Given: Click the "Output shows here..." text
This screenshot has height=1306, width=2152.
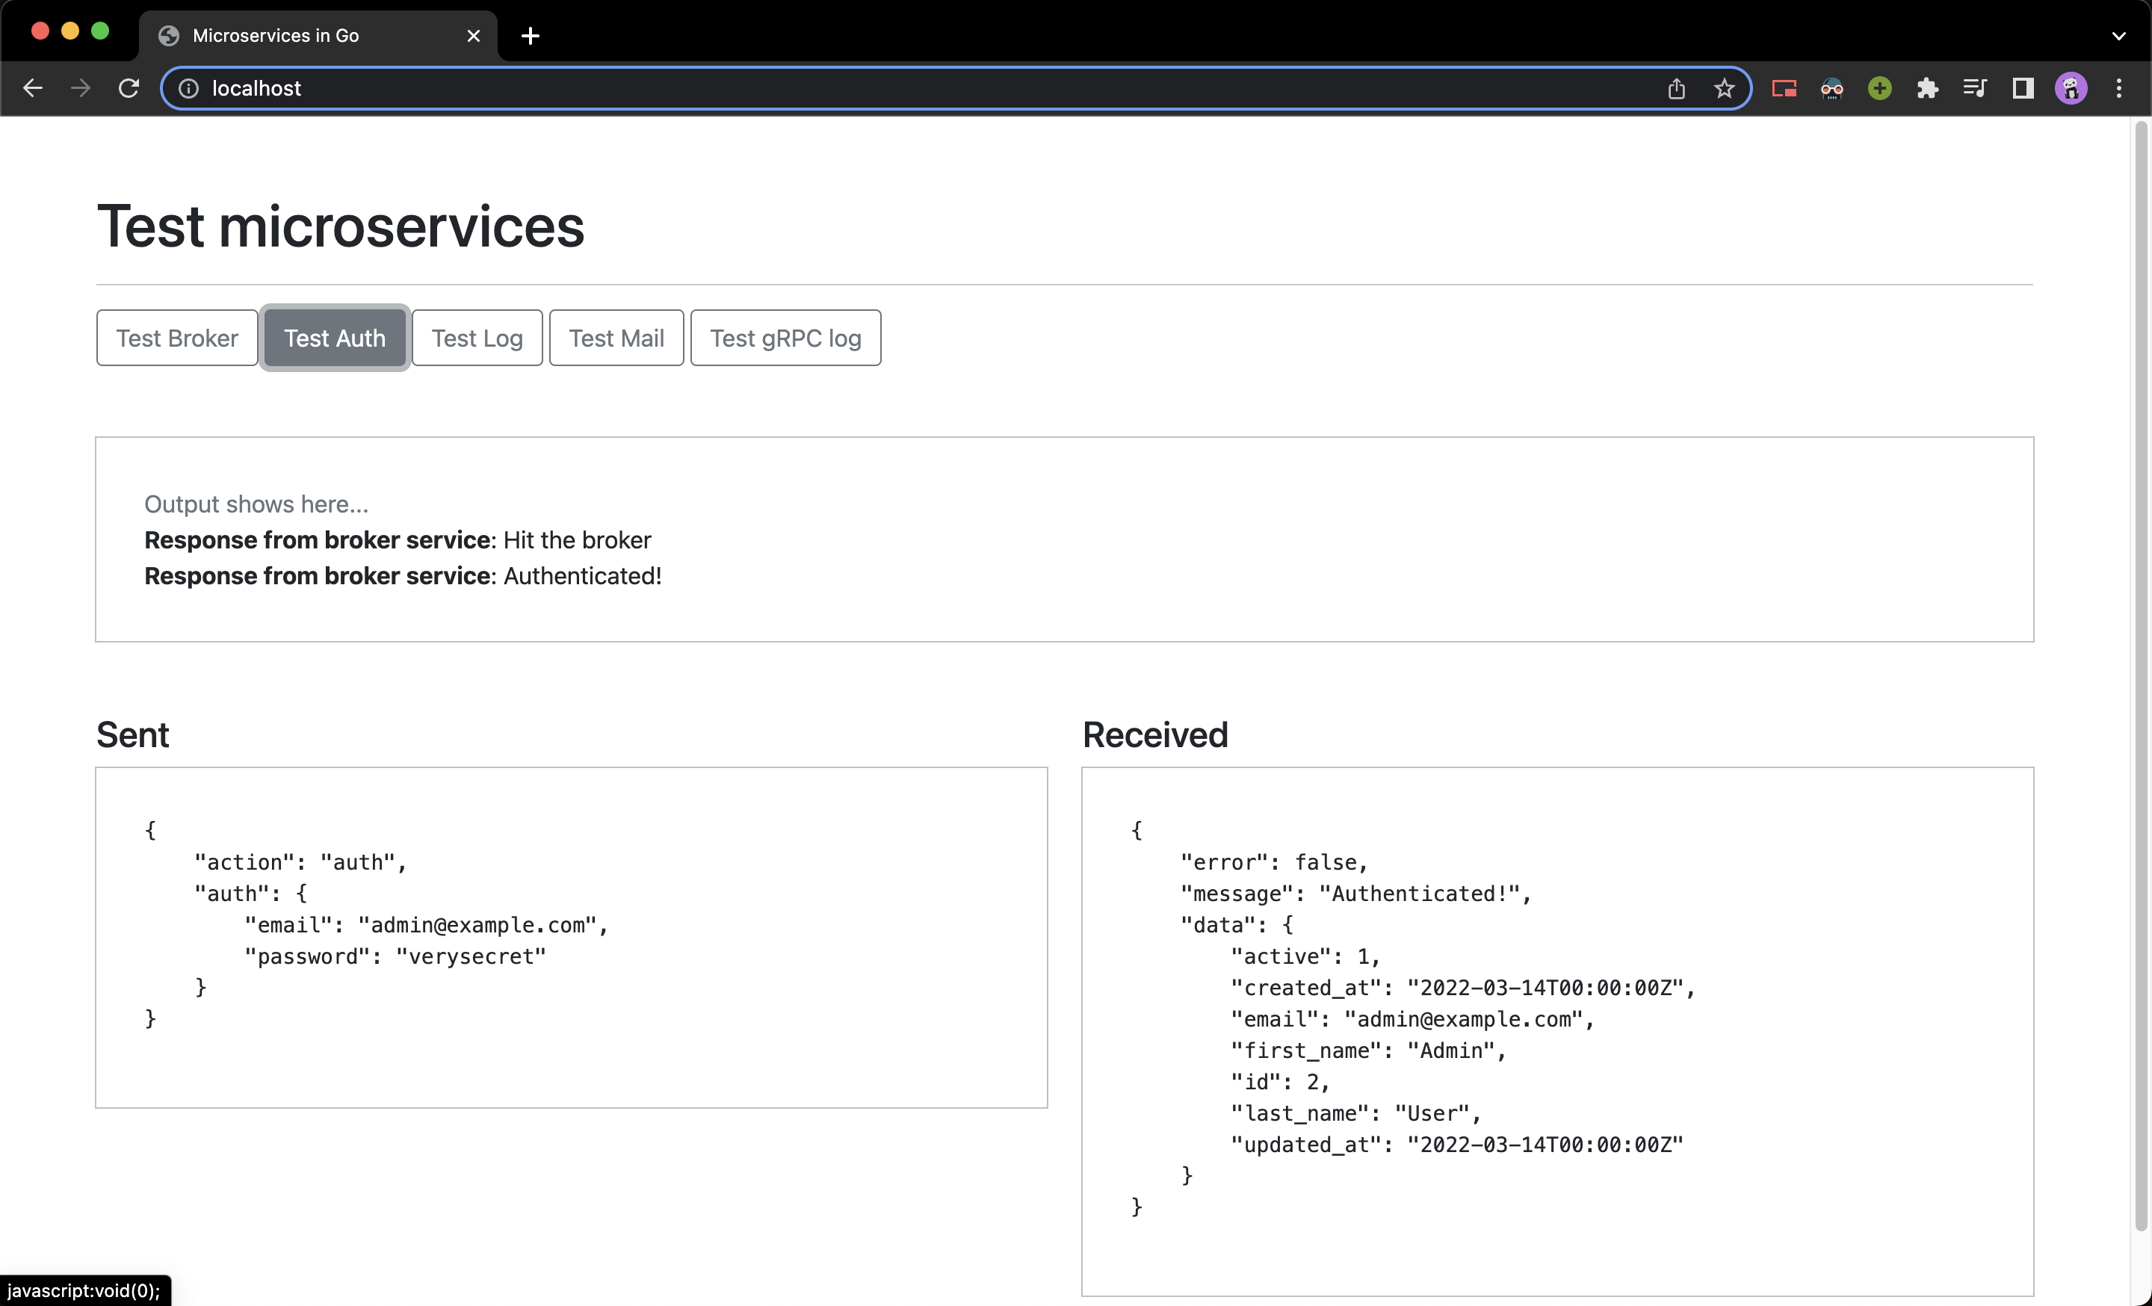Looking at the screenshot, I should coord(256,504).
